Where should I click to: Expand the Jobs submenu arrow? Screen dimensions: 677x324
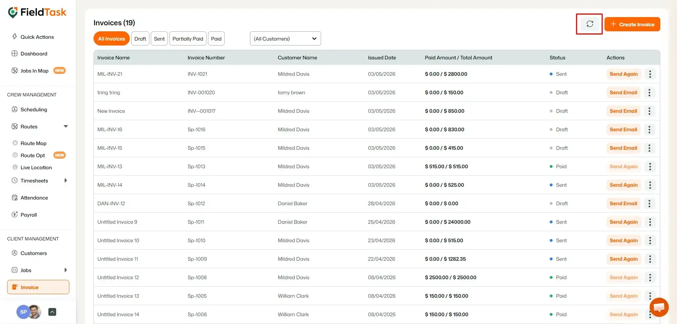(x=65, y=270)
